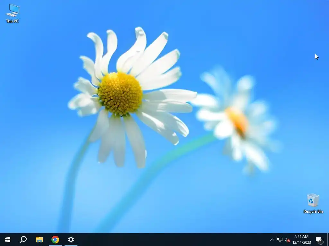Show hidden system tray icons

coord(272,240)
